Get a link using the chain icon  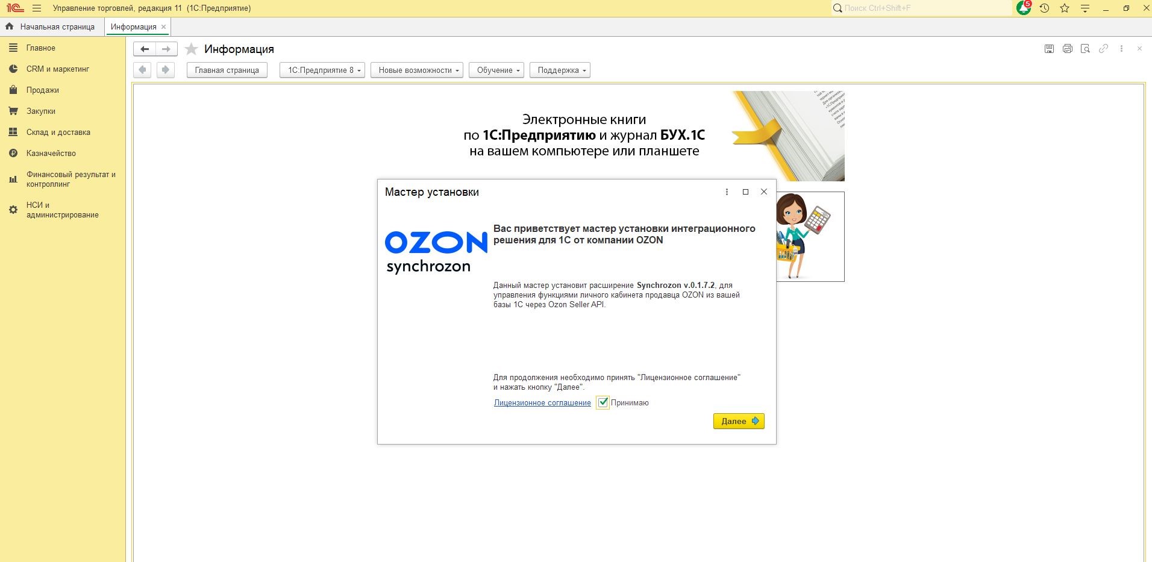pos(1103,49)
